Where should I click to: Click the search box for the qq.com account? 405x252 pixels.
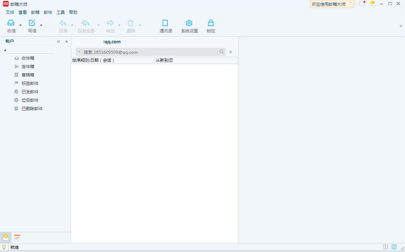pos(150,52)
